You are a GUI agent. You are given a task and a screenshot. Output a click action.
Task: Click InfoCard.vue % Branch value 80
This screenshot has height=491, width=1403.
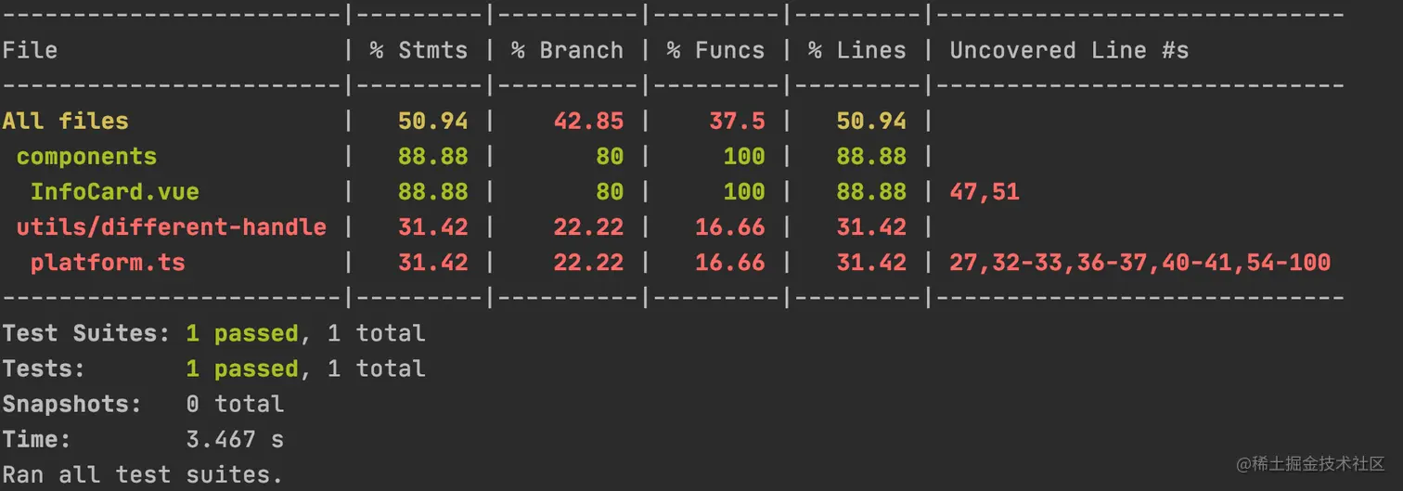(x=610, y=192)
